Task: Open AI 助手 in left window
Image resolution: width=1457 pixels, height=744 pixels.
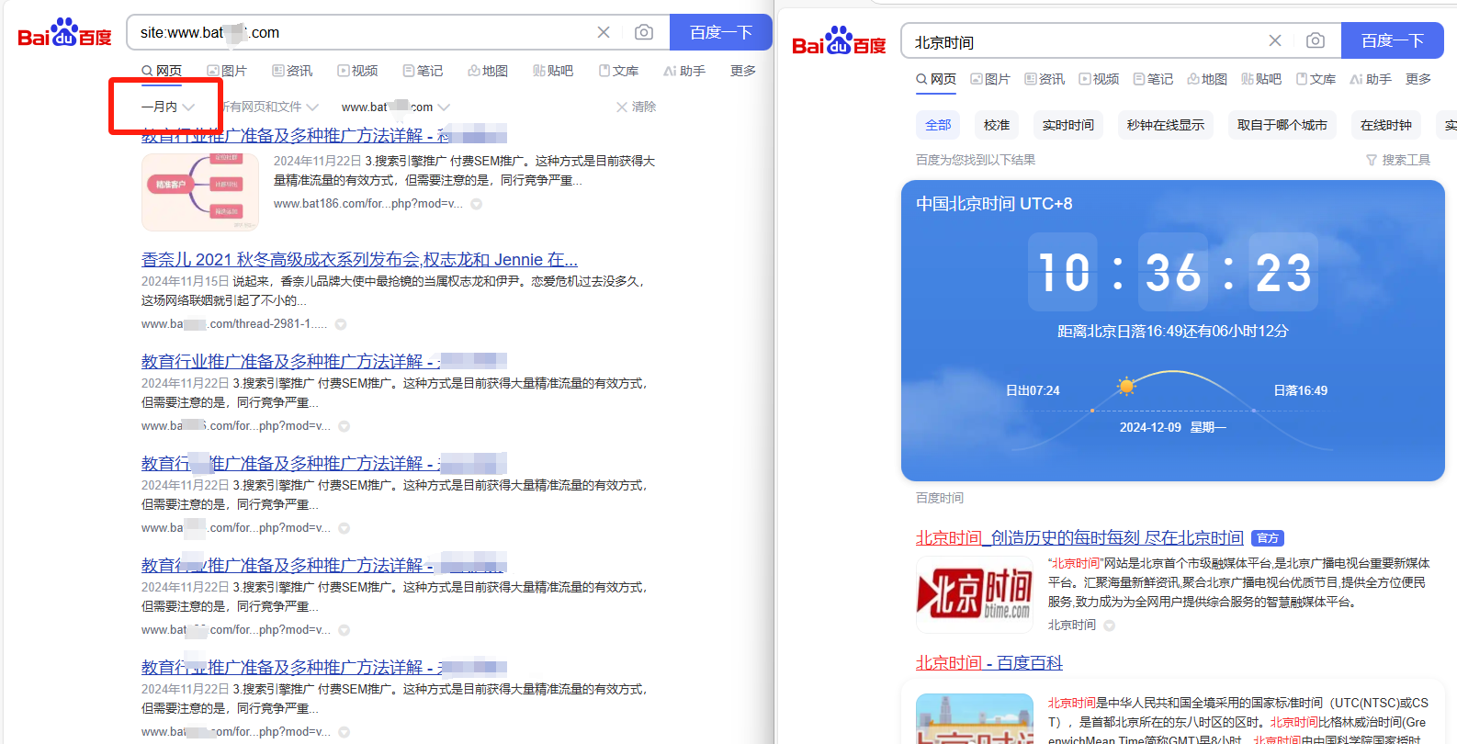Action: 684,71
